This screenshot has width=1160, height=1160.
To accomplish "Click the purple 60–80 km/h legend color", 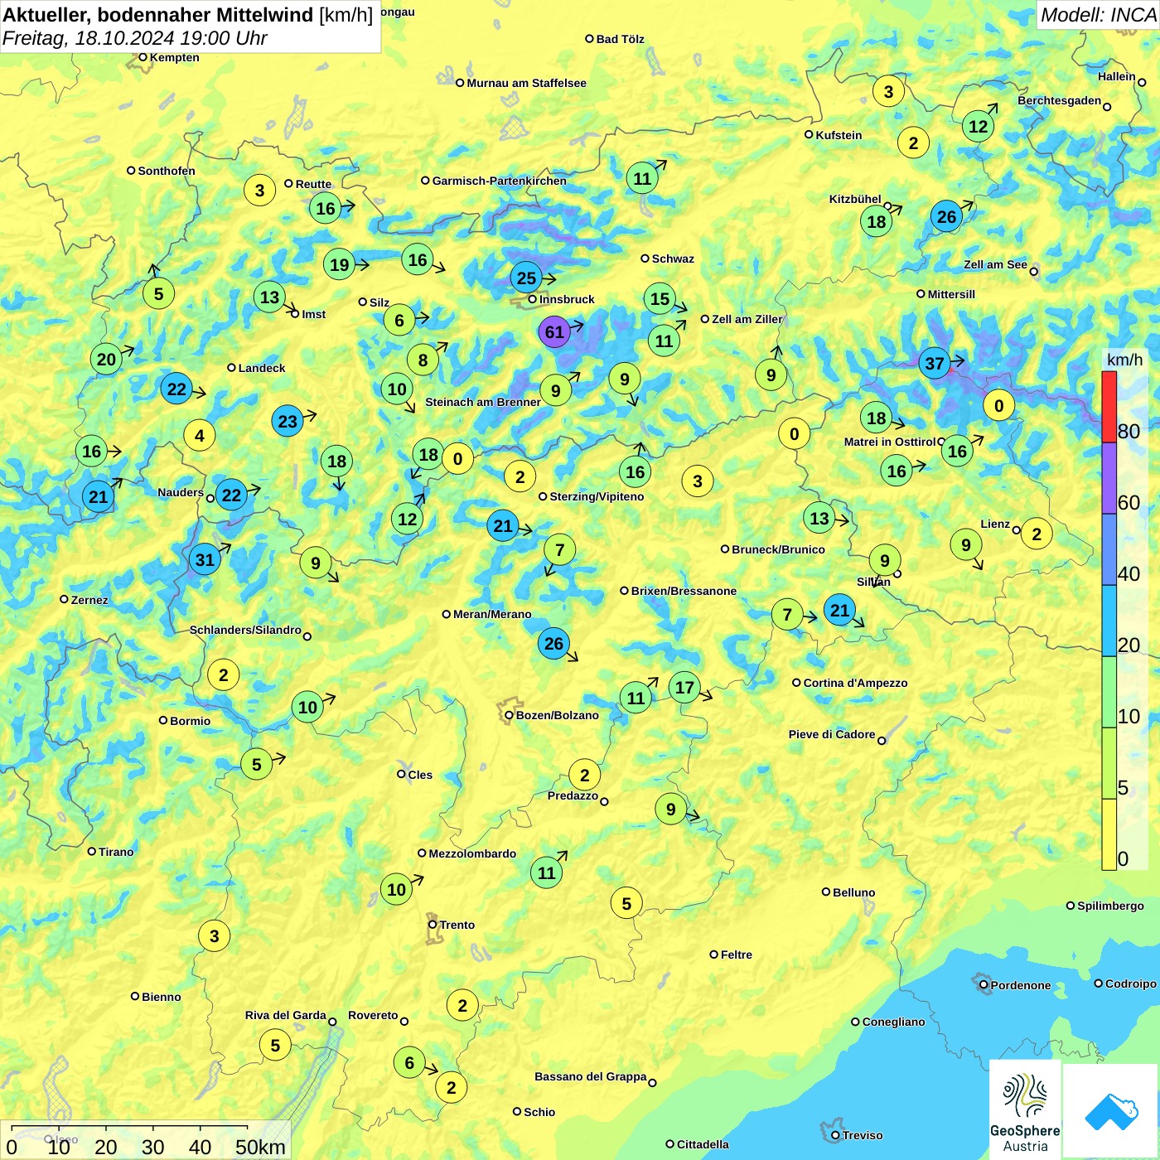I will (1109, 478).
